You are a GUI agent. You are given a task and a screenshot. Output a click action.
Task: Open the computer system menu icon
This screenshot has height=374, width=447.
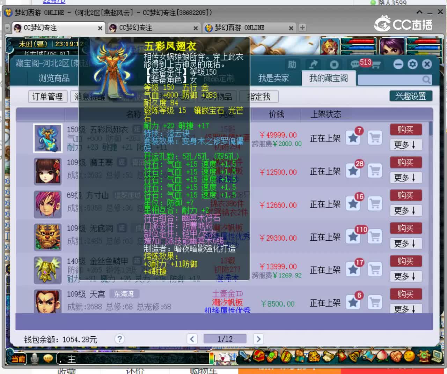[437, 356]
